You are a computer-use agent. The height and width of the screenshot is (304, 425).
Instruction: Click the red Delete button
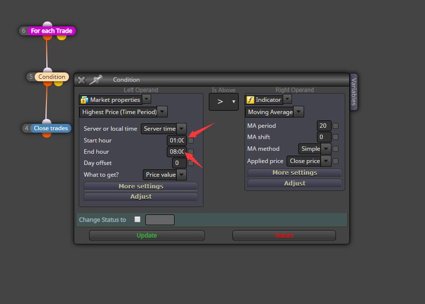(x=284, y=235)
